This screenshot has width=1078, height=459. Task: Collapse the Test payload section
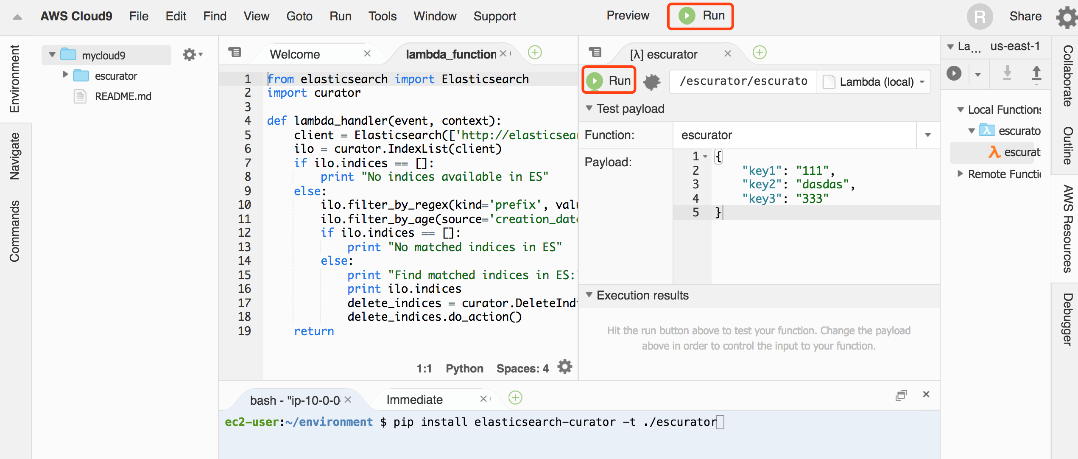[x=589, y=108]
